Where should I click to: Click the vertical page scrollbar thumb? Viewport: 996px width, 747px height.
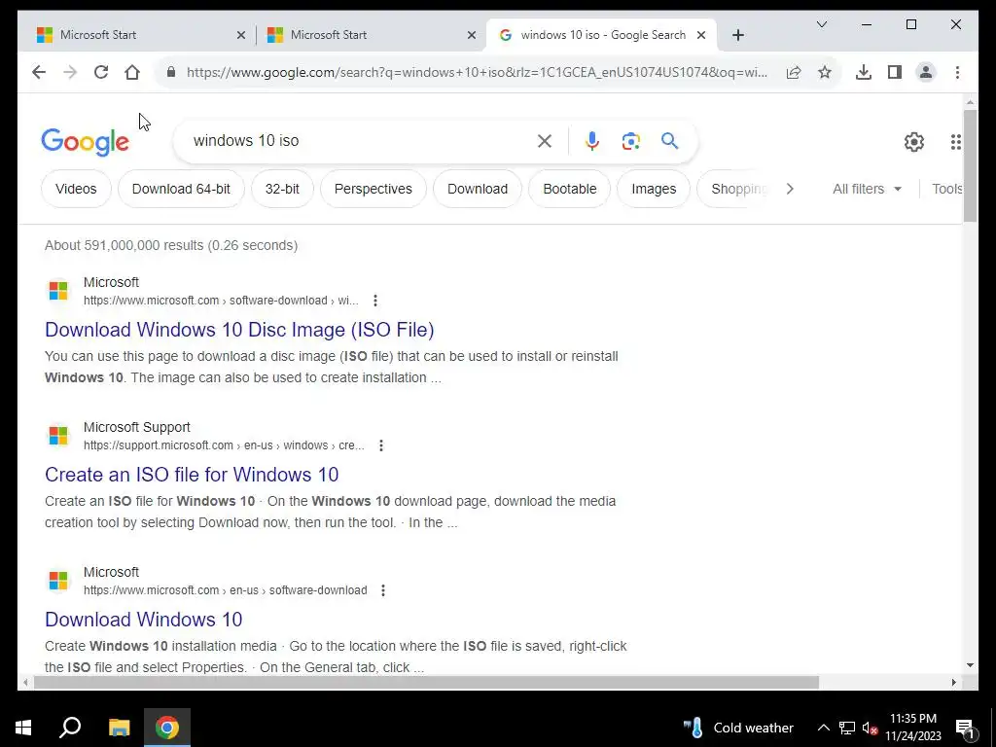(970, 165)
